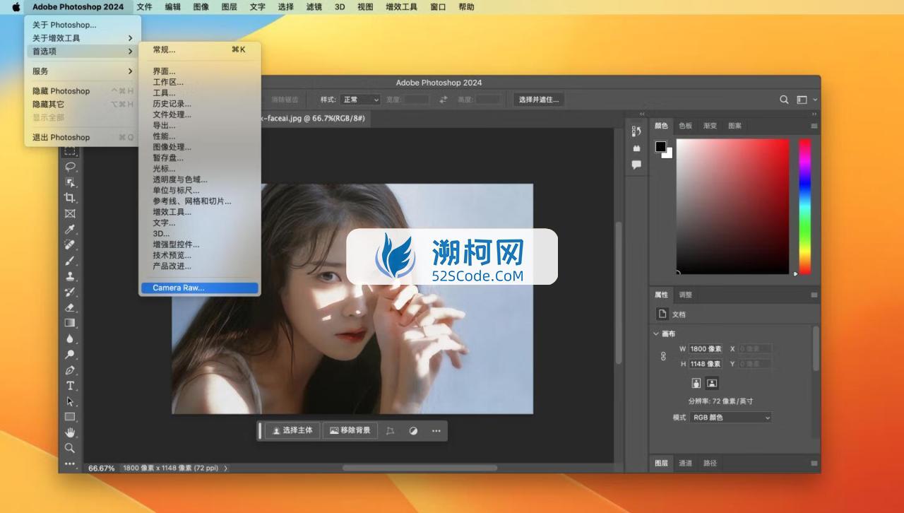Open 性能... preferences

[x=200, y=136]
